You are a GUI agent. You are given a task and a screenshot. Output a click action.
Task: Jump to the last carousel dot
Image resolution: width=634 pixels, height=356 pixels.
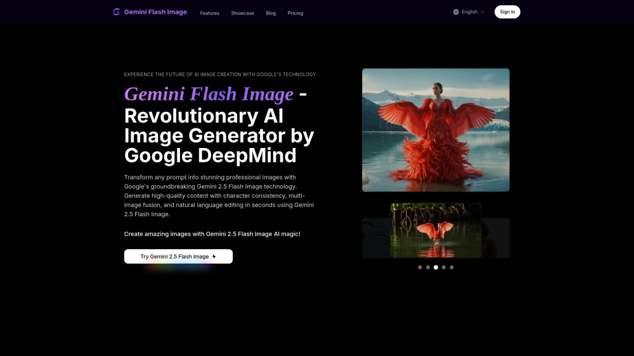tap(451, 267)
